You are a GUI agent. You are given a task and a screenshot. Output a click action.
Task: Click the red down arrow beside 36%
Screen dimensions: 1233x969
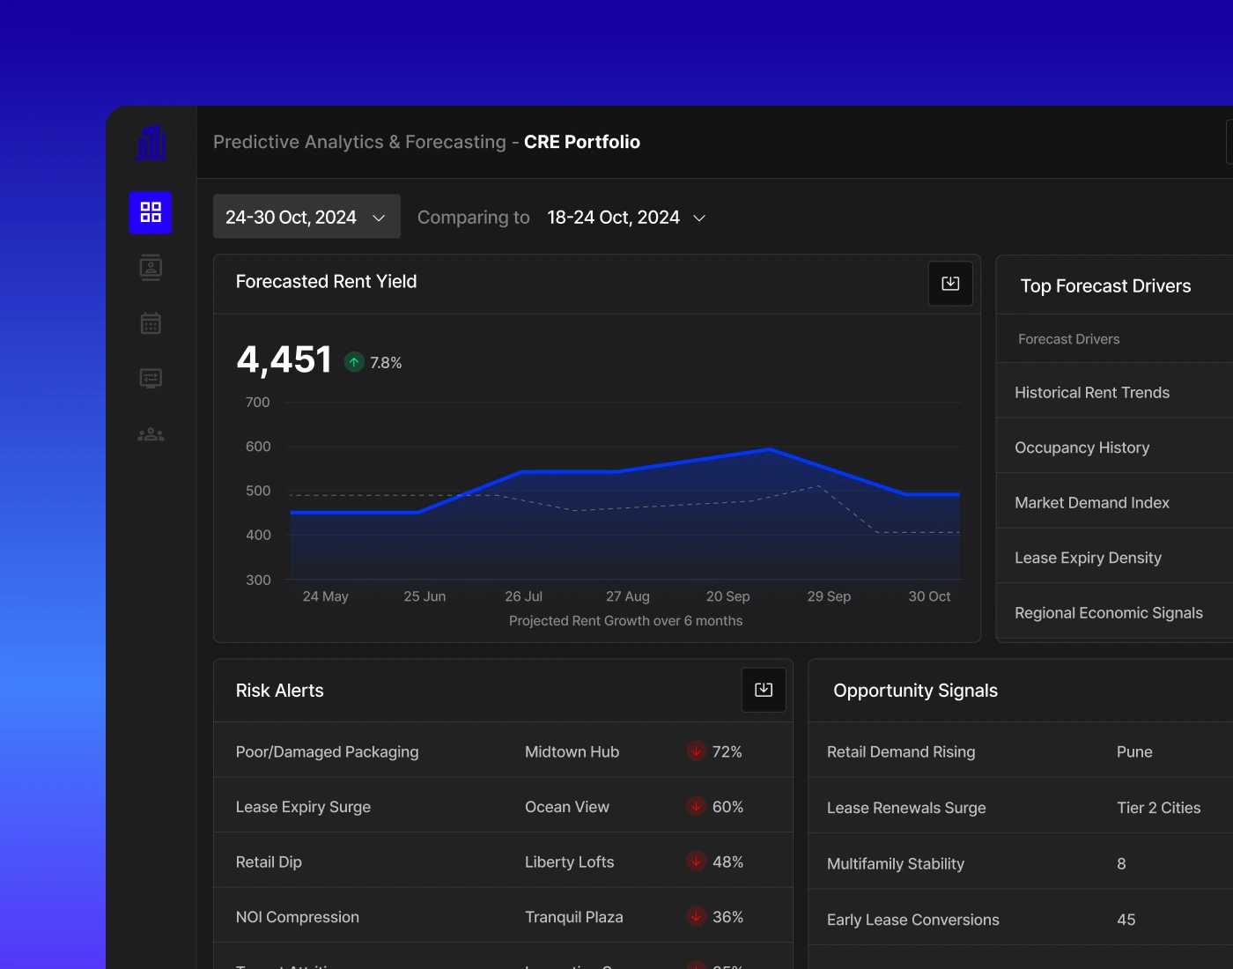[x=696, y=916]
